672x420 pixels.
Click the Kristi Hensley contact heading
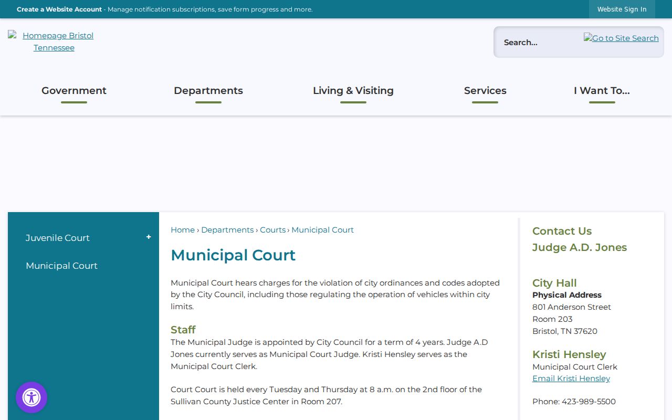coord(569,354)
